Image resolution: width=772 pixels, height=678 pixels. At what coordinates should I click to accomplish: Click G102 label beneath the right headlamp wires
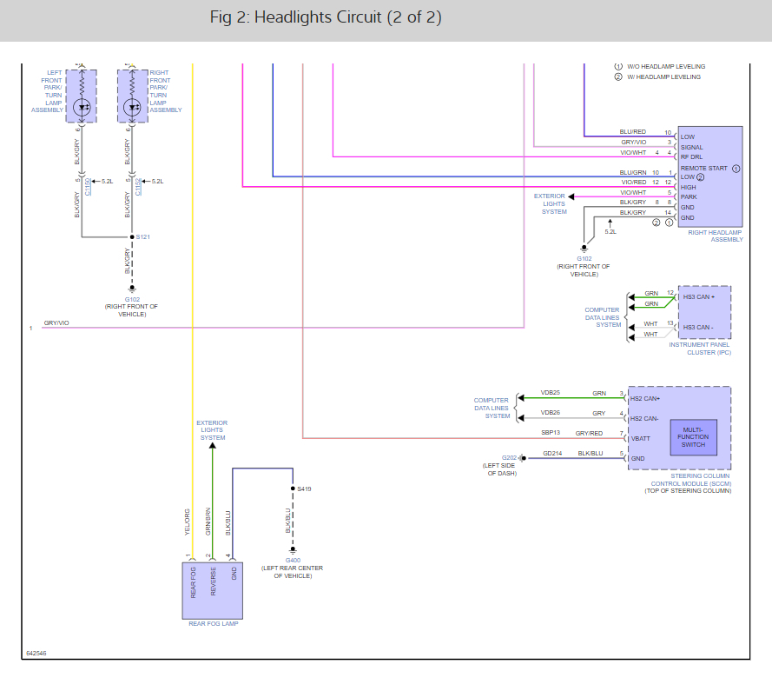584,259
